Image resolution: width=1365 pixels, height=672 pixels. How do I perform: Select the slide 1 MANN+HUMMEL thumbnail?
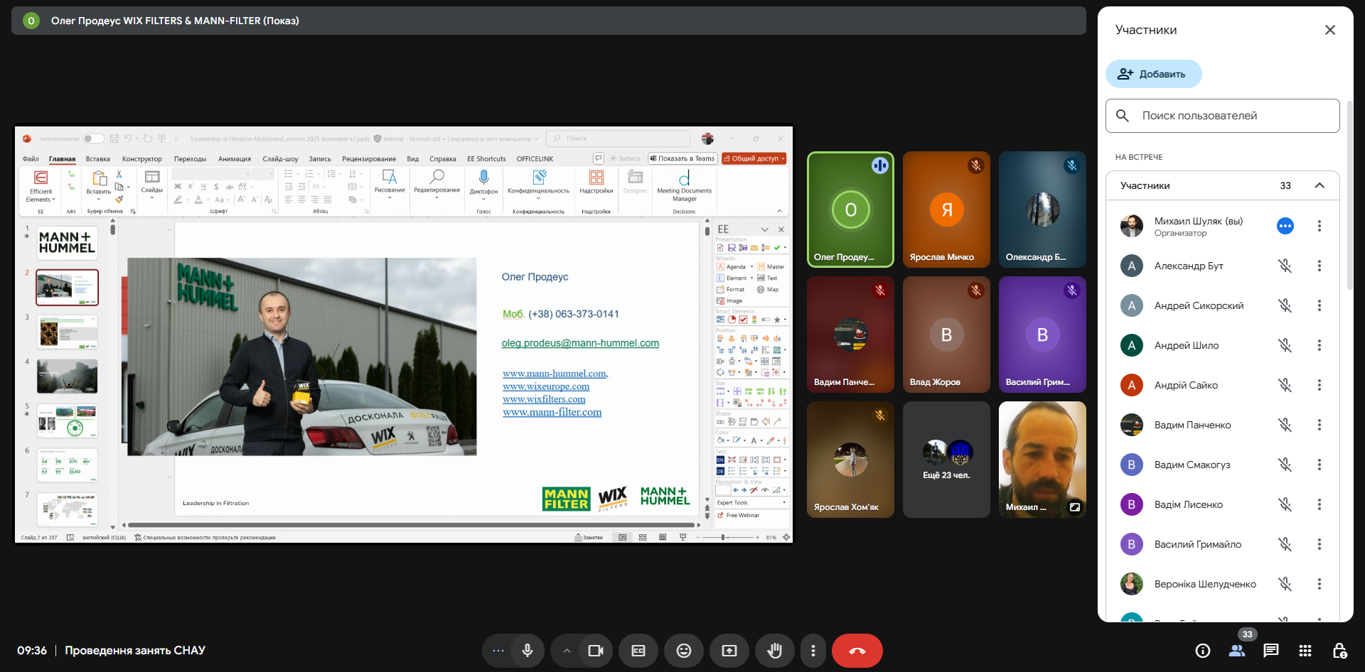point(68,242)
